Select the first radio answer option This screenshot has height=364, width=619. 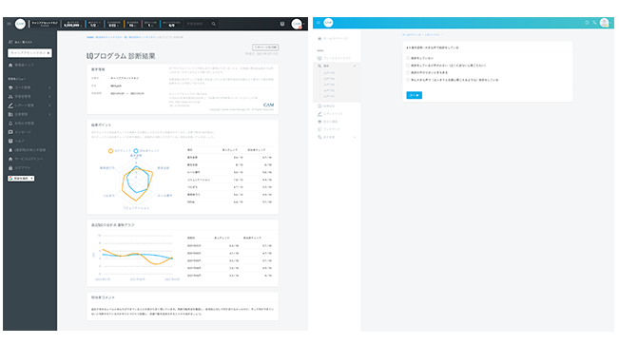(x=408, y=58)
